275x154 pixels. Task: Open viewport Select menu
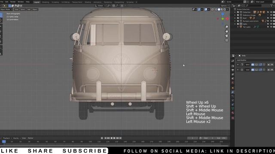(23, 9)
